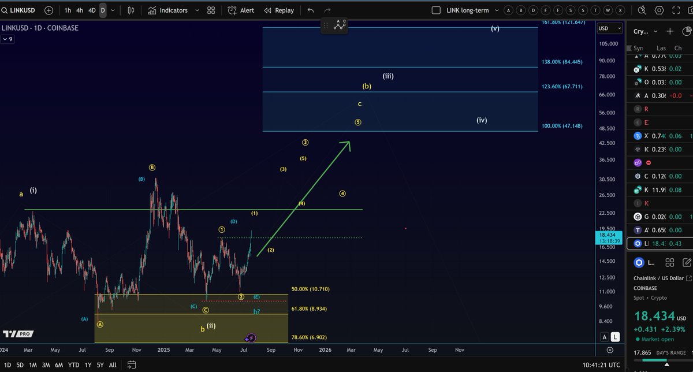Undo the last chart action
The image size is (693, 372).
[x=311, y=10]
